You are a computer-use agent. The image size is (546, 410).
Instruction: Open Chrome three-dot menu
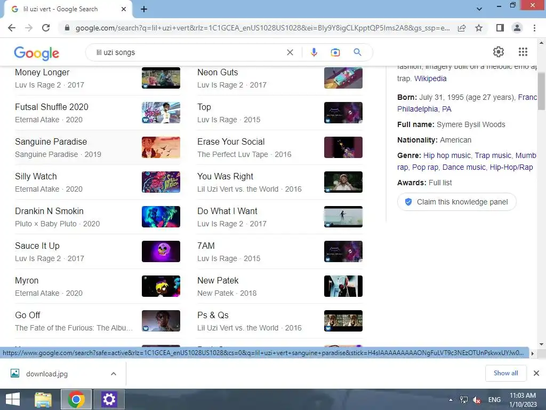(x=534, y=28)
